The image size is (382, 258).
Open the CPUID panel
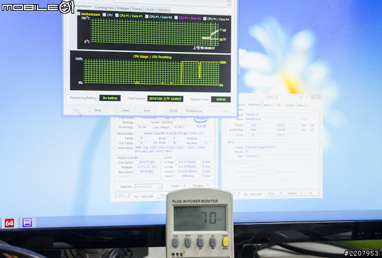tap(174, 111)
